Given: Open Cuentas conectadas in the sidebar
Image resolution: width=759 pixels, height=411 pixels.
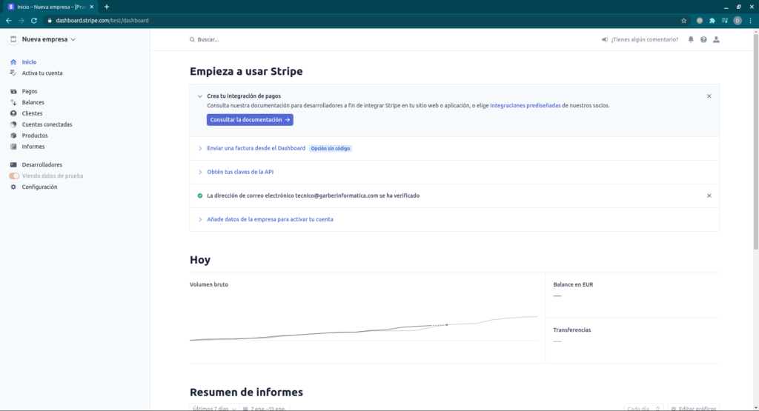Looking at the screenshot, I should [x=47, y=124].
